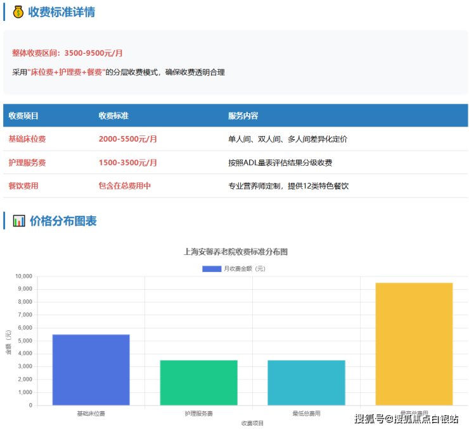Viewport: 469px width, 429px height.
Task: Toggle the blue 月收费金额 legend swatch
Action: tap(212, 269)
